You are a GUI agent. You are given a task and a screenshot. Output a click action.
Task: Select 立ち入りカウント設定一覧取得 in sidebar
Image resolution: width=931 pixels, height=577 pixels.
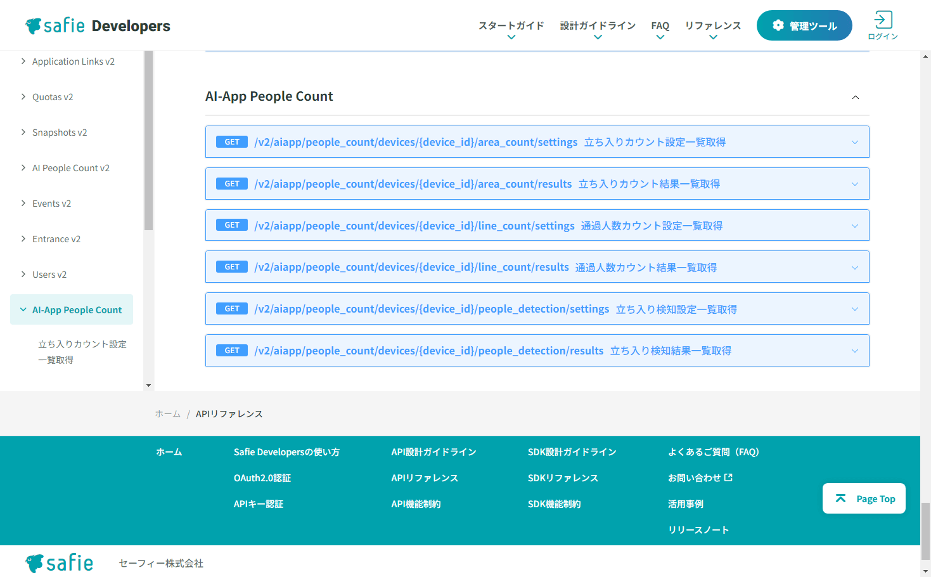(82, 352)
